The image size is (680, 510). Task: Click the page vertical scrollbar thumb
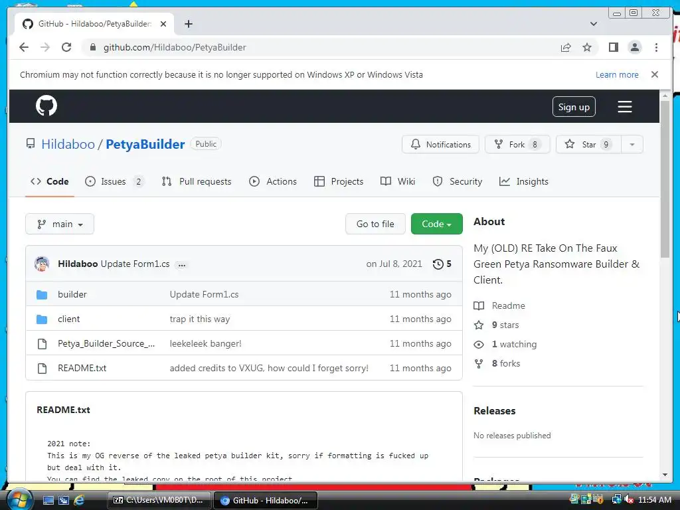665,179
